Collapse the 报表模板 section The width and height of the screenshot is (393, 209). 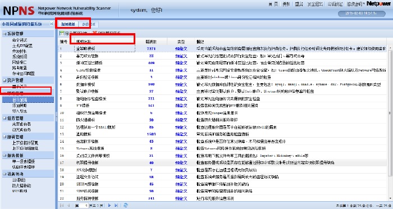pyautogui.click(x=4, y=155)
